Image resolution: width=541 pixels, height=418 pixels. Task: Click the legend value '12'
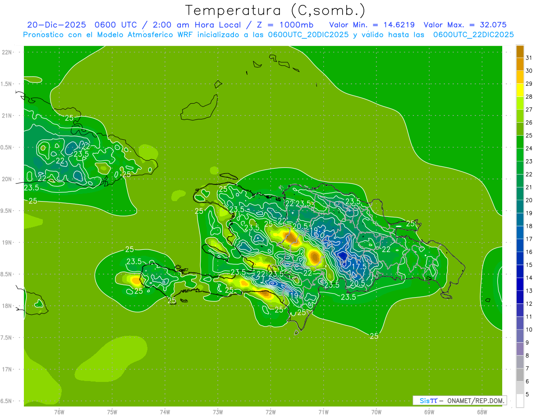click(529, 304)
